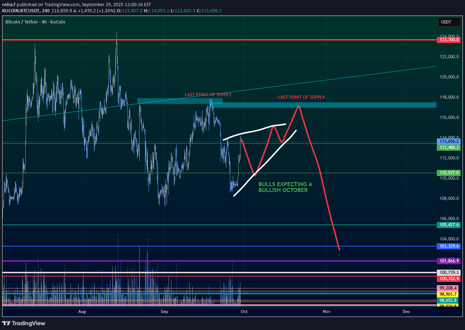Select the left 'LAST POINT OF SUPPLY' annotation
The height and width of the screenshot is (330, 465).
(x=208, y=95)
